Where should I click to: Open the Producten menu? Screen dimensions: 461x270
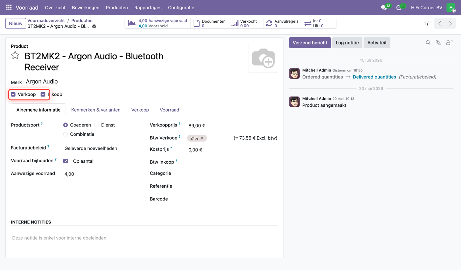117,7
